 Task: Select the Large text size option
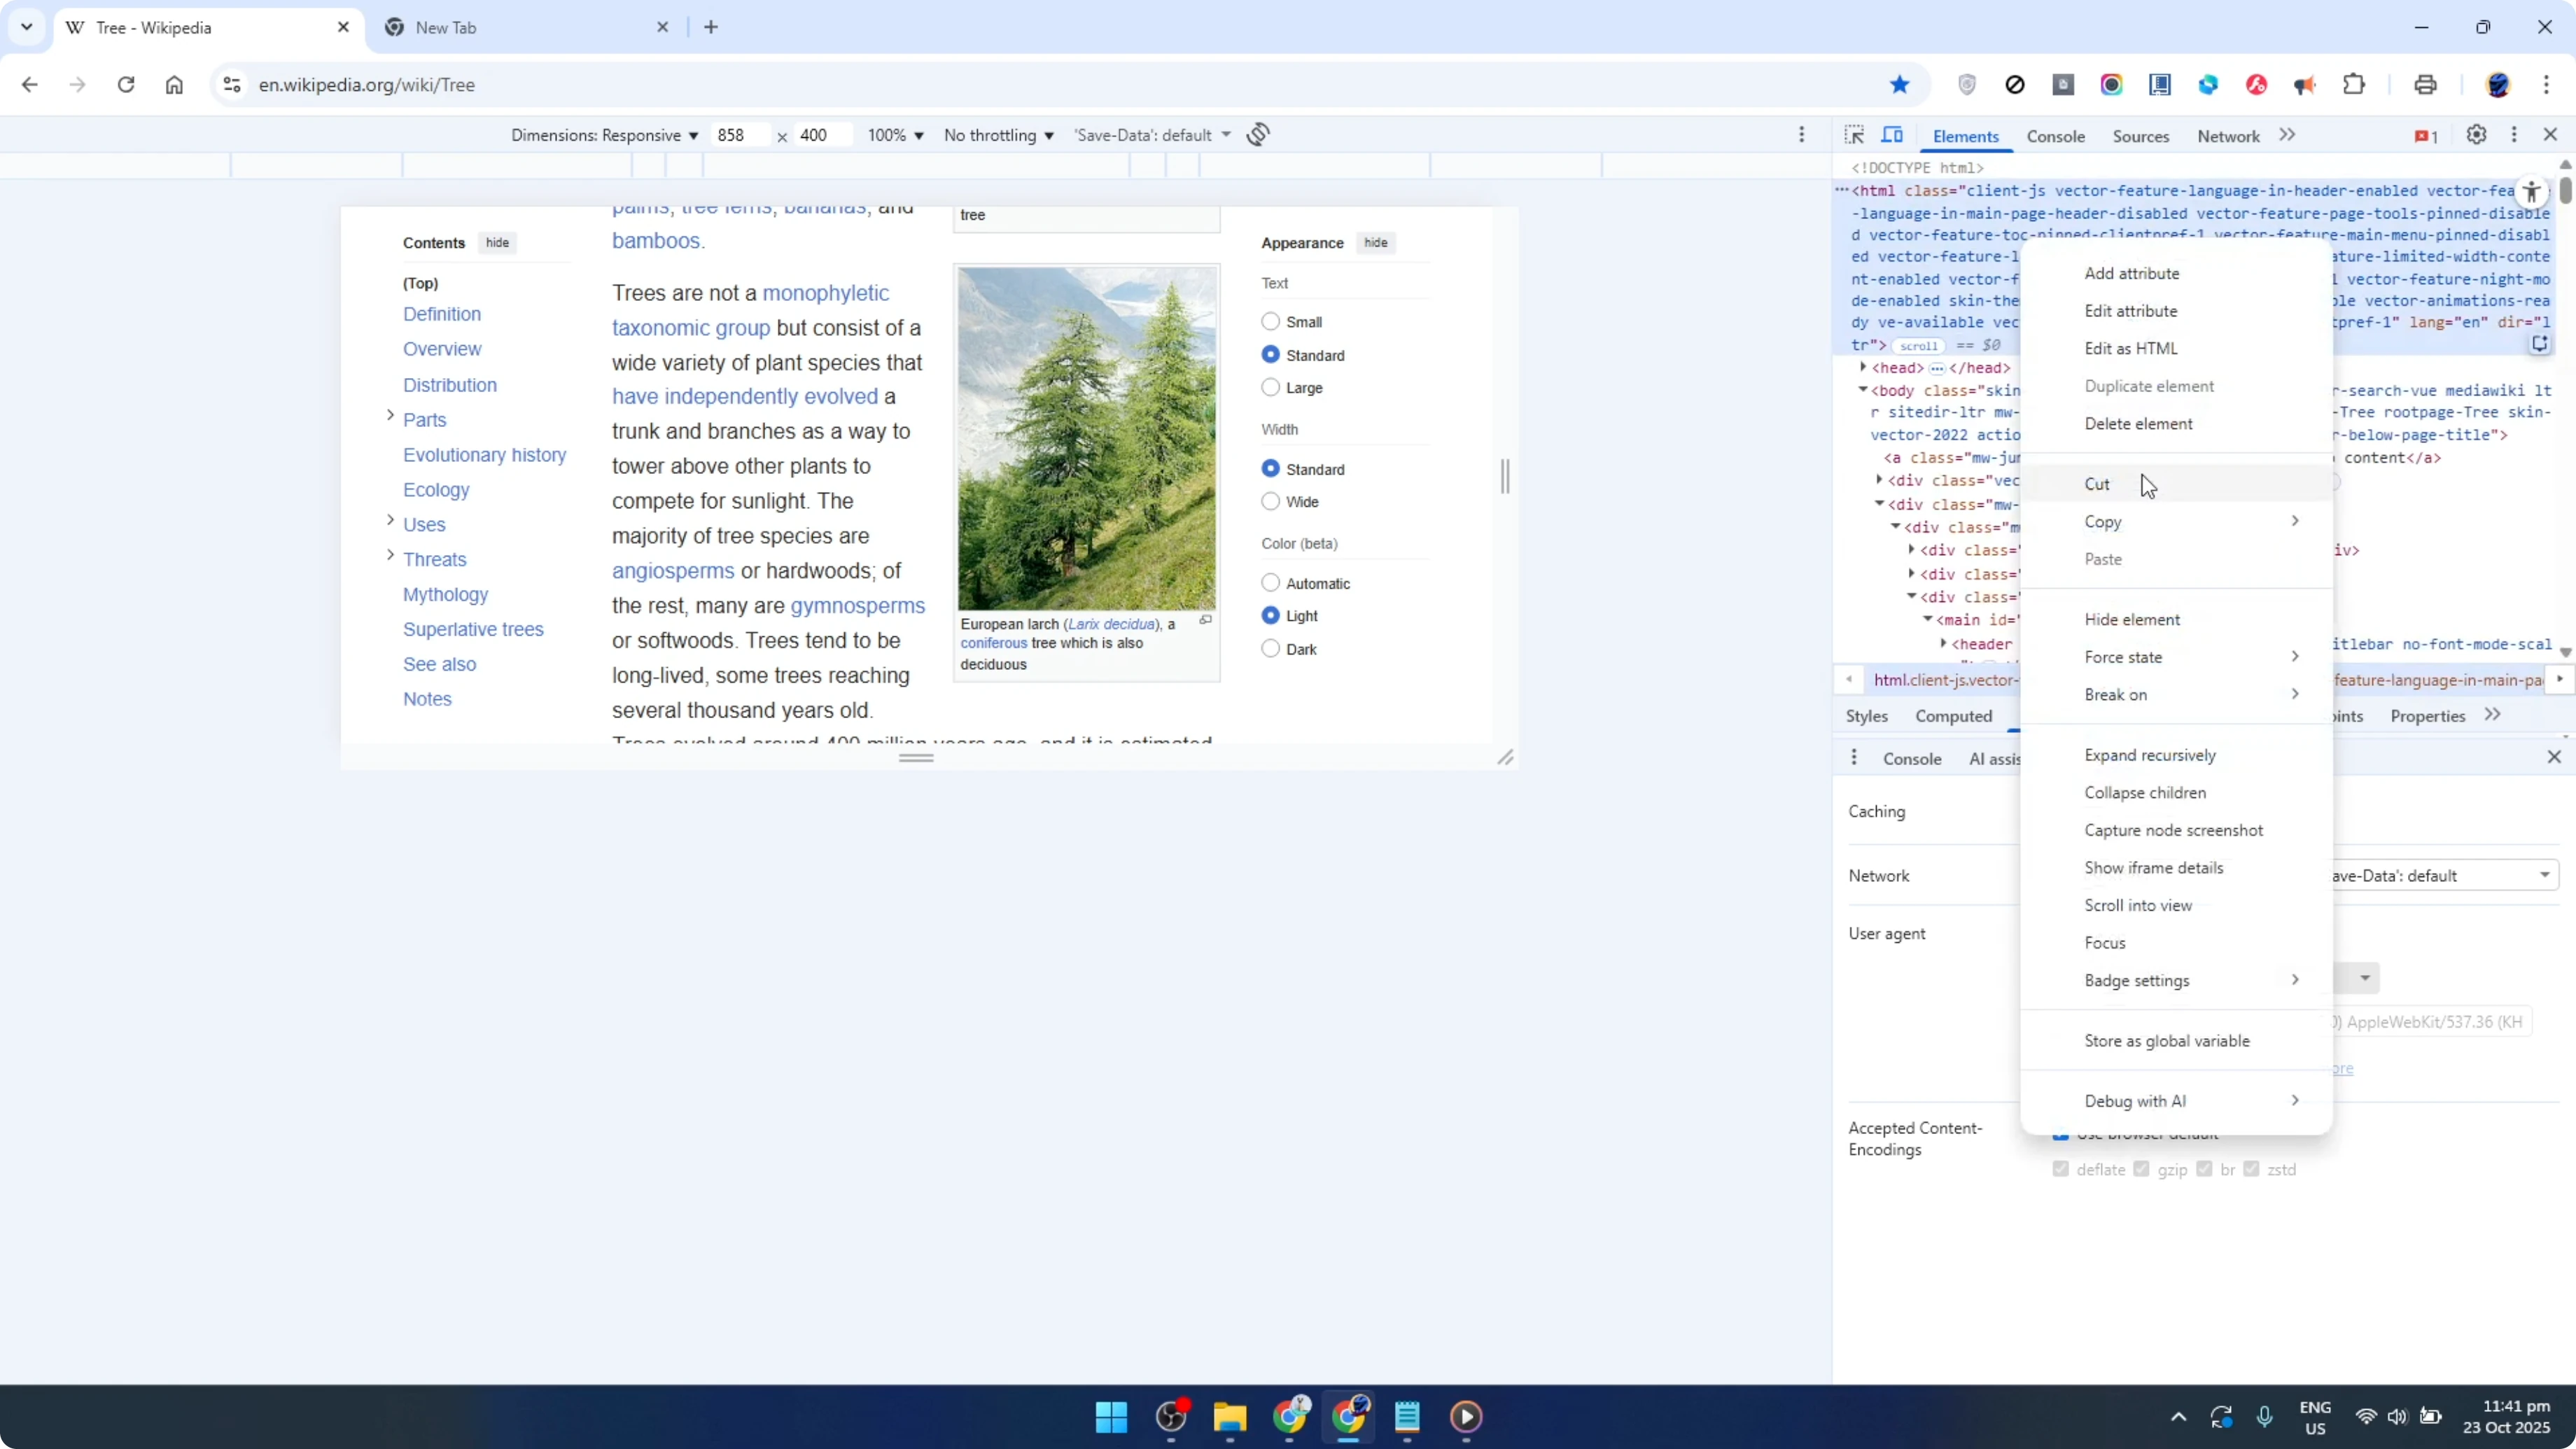click(1270, 388)
